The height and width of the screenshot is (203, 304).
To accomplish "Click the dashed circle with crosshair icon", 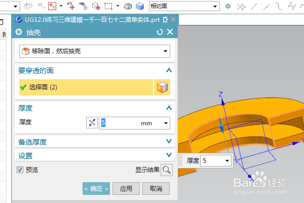I will tap(96, 6).
